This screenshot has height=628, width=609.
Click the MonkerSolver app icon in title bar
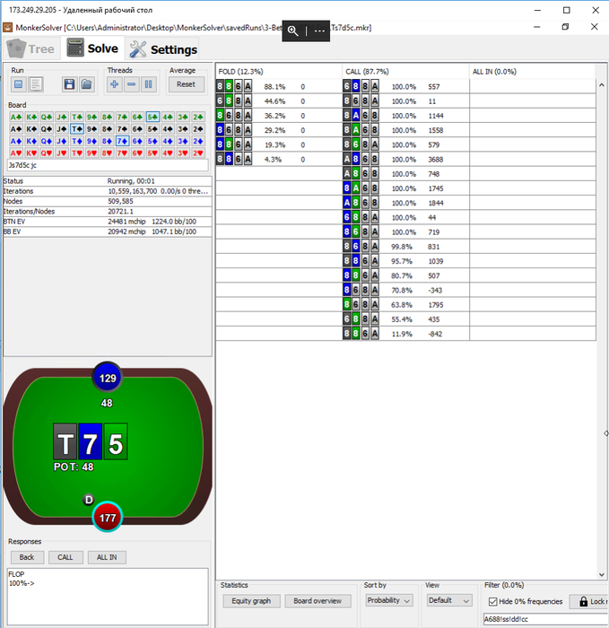(7, 27)
